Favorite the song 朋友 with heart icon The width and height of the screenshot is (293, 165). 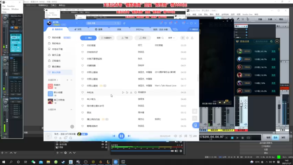(x=82, y=113)
